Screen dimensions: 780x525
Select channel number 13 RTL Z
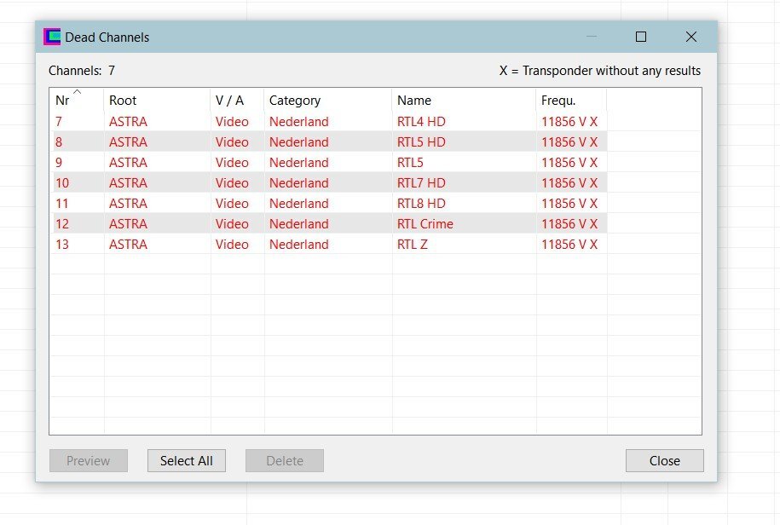click(329, 244)
